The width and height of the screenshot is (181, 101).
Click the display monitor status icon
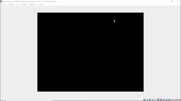click(x=158, y=100)
